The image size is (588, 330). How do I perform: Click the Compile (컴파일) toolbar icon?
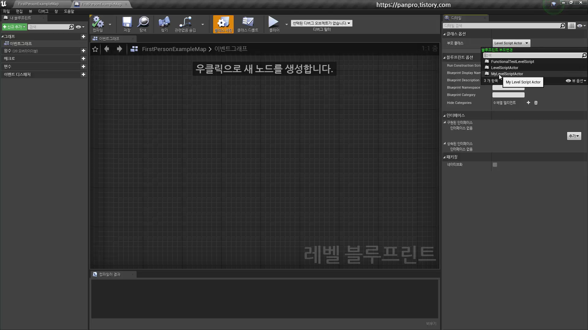point(98,24)
